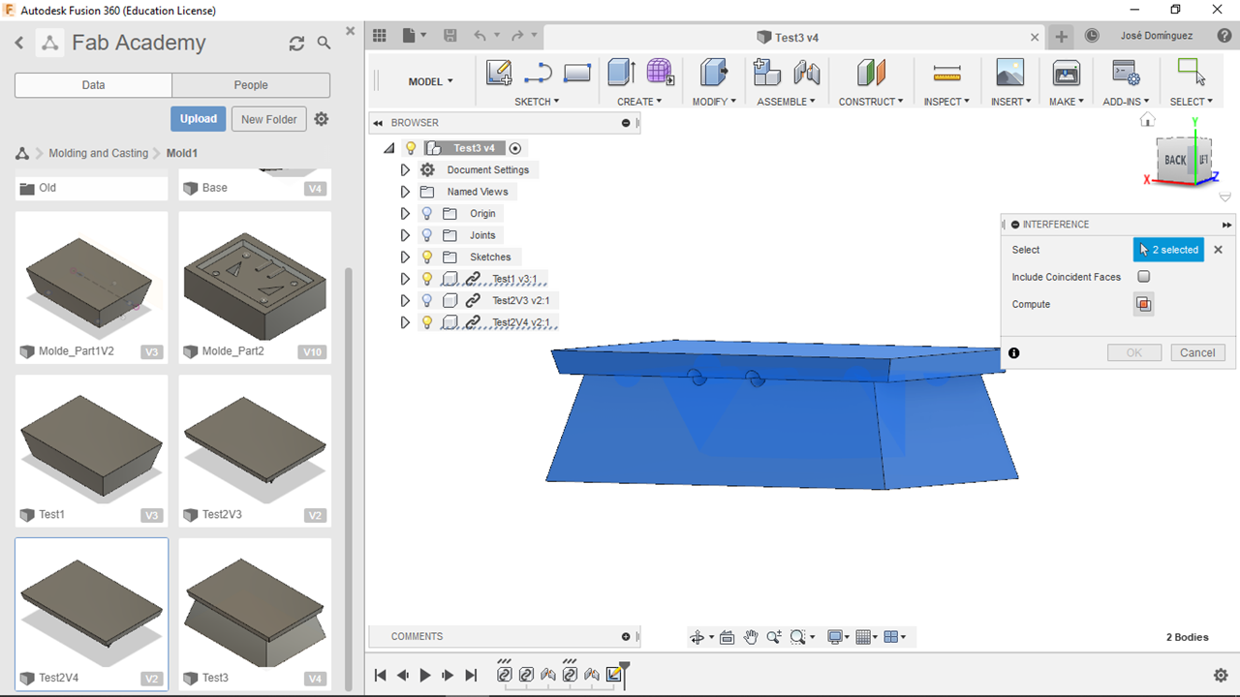Click the Home view icon near the ViewCube
This screenshot has width=1240, height=697.
(1148, 119)
